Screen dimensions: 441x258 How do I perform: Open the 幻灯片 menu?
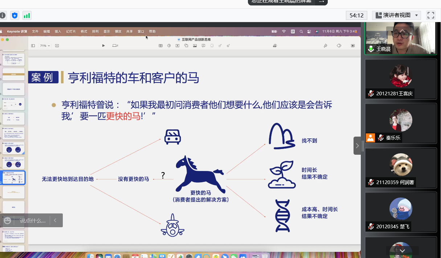tap(71, 32)
